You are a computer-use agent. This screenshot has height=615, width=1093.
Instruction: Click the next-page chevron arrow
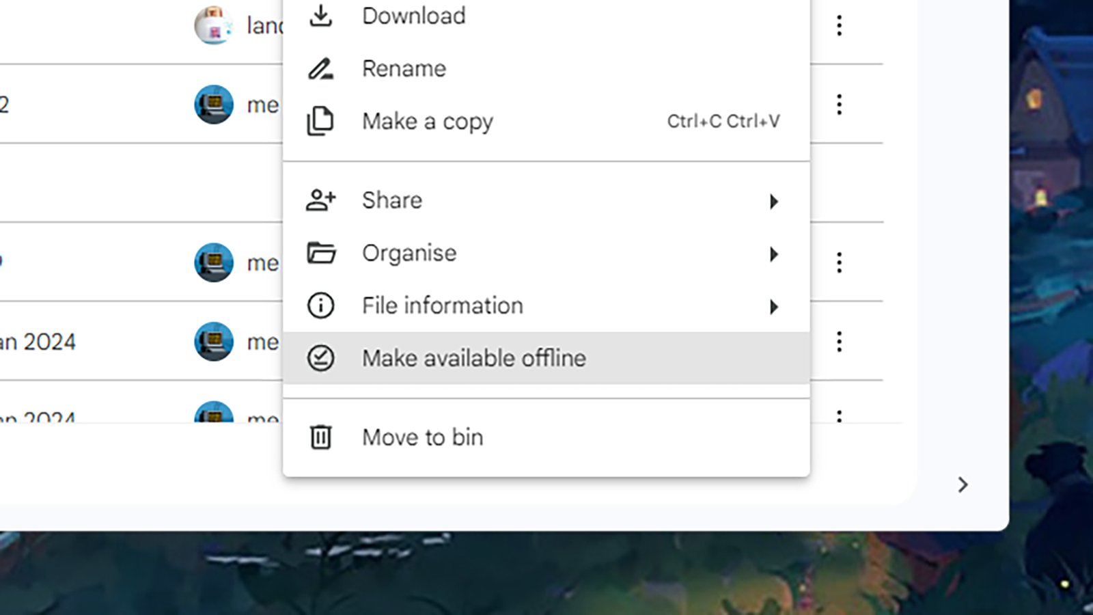[963, 484]
